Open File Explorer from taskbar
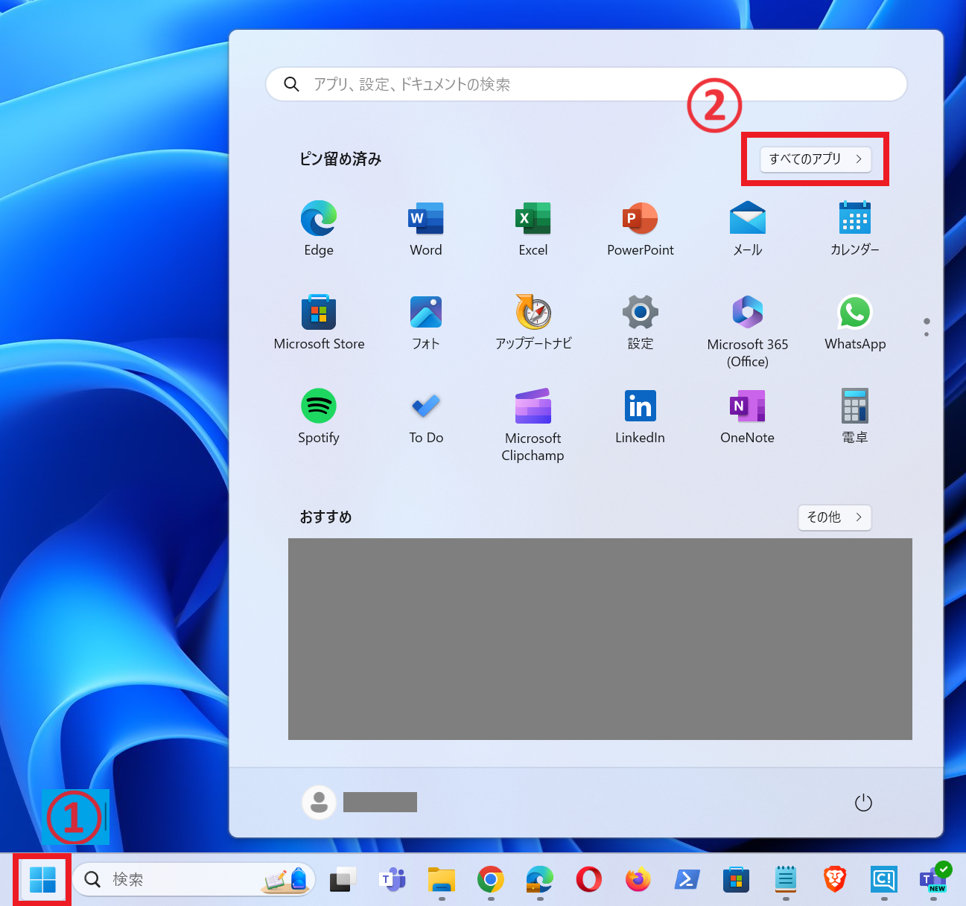The width and height of the screenshot is (966, 906). [442, 880]
